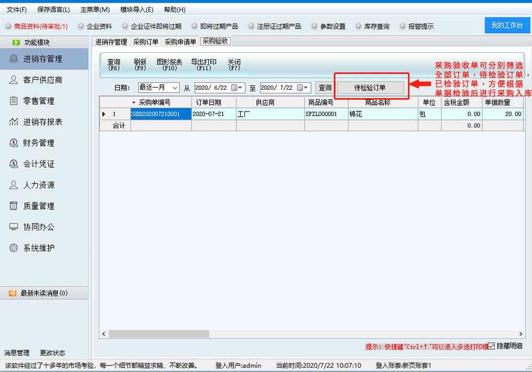This screenshot has width=532, height=372.
Task: Open the 客户供应商 person icon
Action: [13, 80]
